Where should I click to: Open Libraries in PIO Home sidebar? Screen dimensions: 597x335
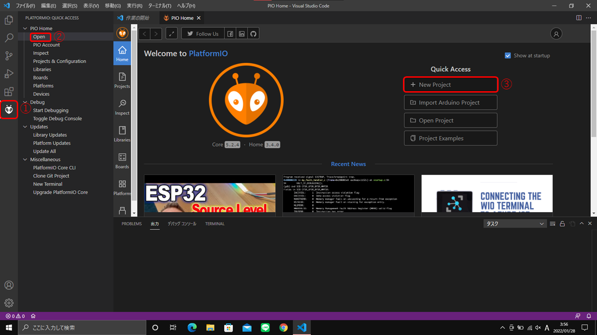(x=122, y=134)
